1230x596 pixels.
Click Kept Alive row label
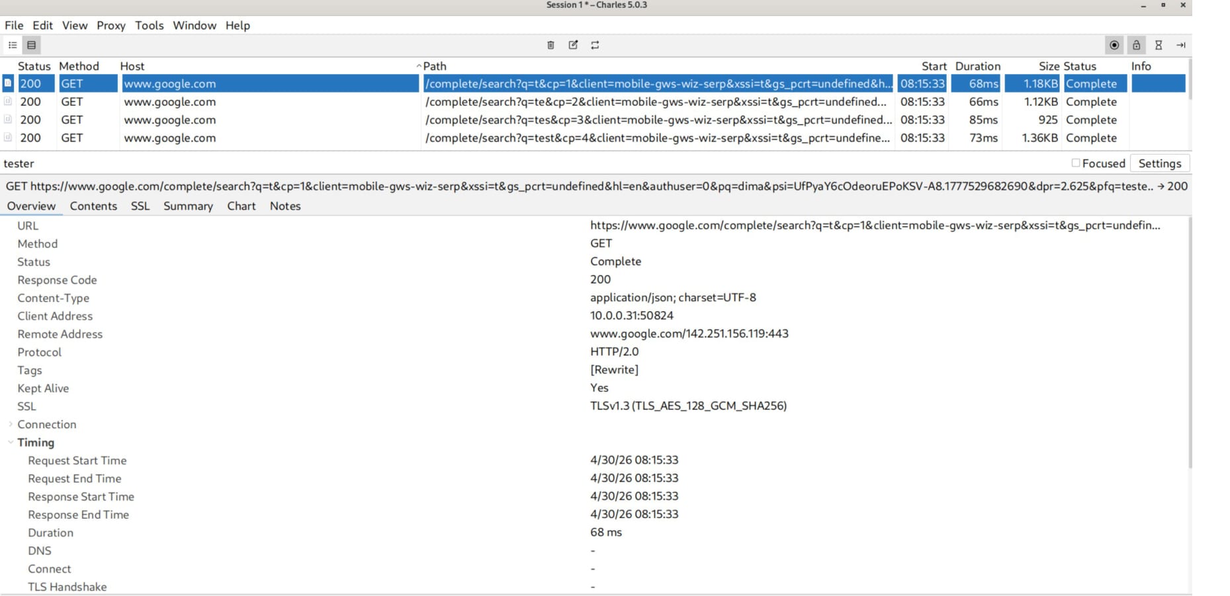[x=43, y=389]
